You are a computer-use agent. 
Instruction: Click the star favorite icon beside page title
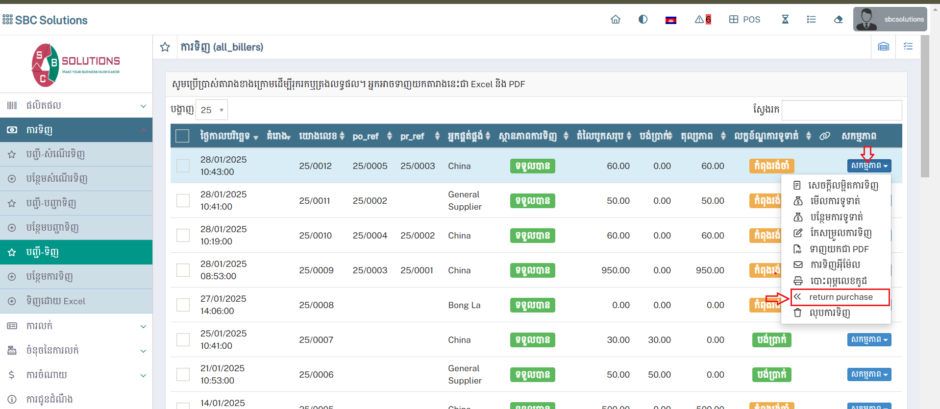tap(165, 47)
